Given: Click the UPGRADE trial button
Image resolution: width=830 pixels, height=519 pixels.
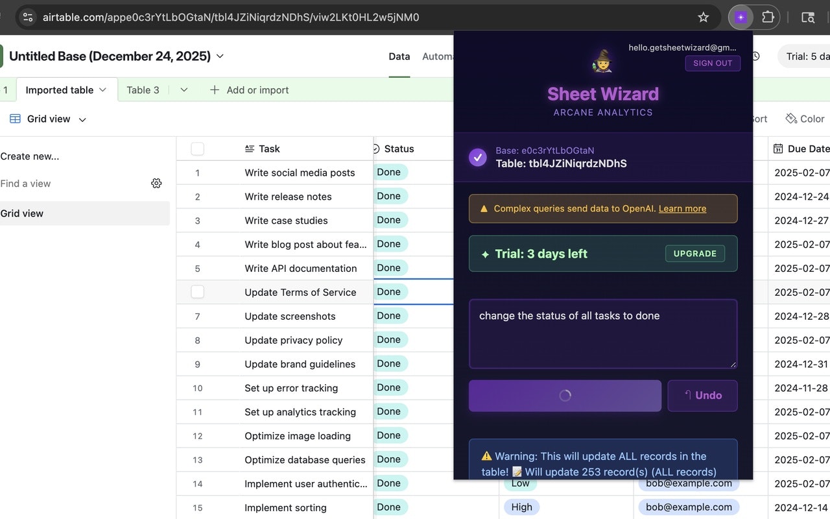Looking at the screenshot, I should click(694, 254).
